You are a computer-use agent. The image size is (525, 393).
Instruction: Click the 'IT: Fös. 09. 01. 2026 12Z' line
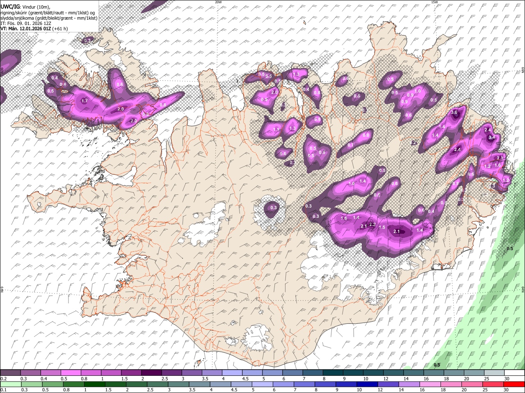pyautogui.click(x=26, y=23)
